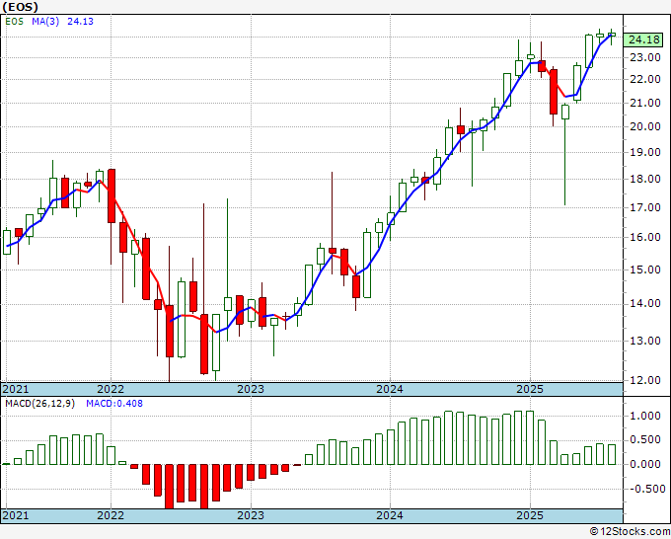Screen dimensions: 671x539
Task: Click the MA(3) legend label
Action: pos(45,22)
